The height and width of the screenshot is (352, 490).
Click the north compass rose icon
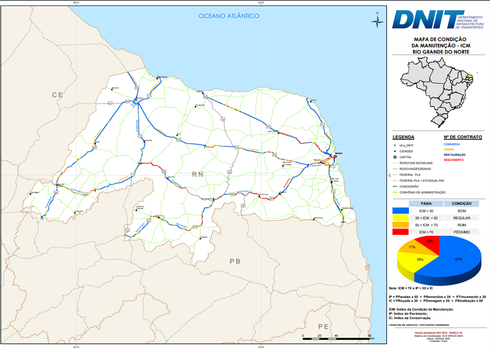[378, 21]
